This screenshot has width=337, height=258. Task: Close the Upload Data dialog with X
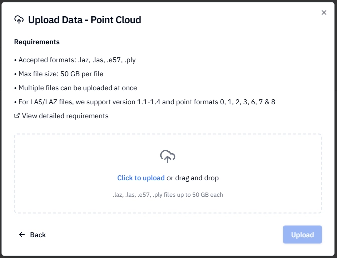tap(324, 12)
